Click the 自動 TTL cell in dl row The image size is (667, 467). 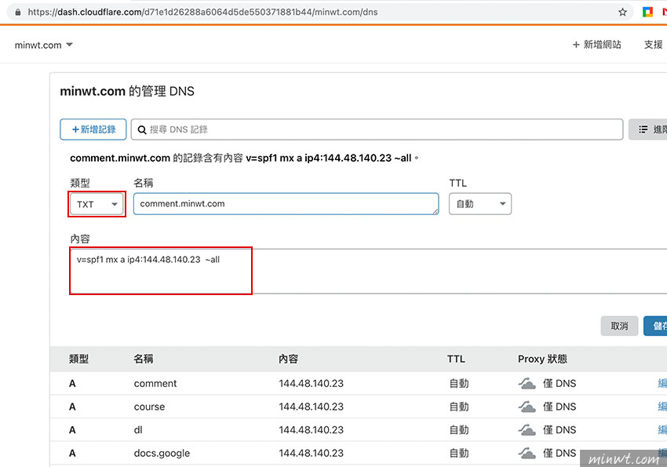(x=459, y=430)
